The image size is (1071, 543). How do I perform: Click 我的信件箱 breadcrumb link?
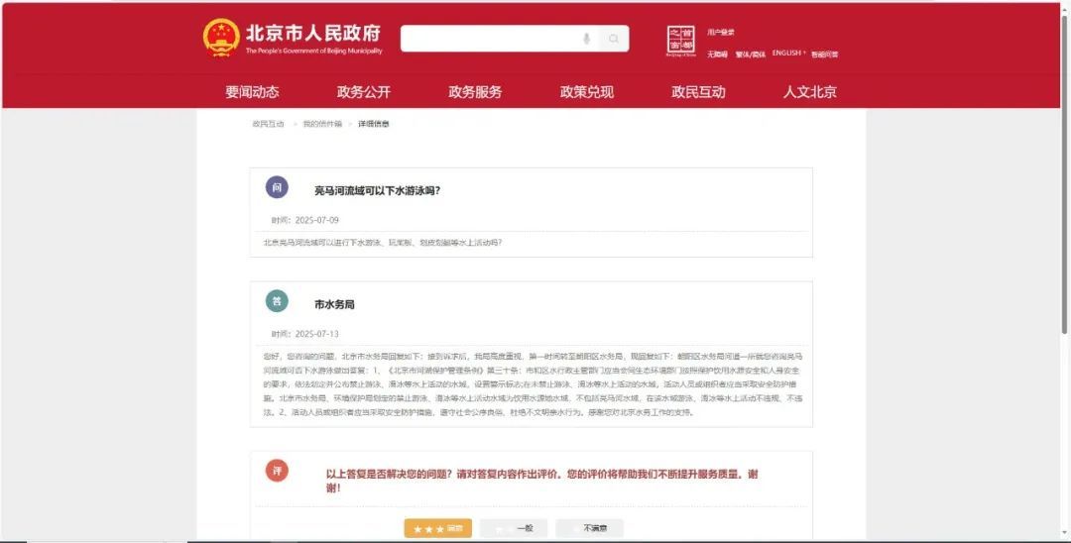322,124
